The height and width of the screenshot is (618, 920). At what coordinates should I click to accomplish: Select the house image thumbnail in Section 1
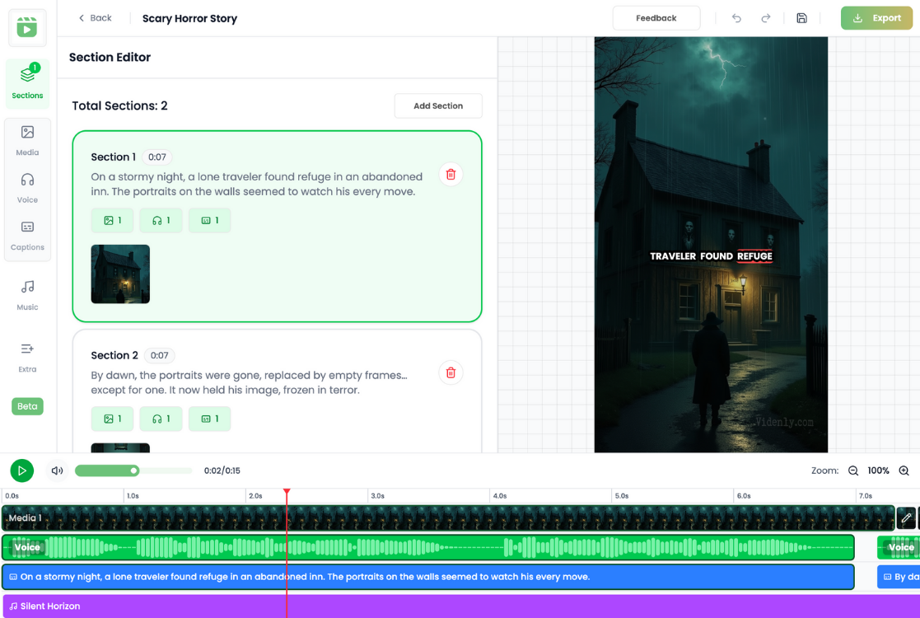(120, 275)
